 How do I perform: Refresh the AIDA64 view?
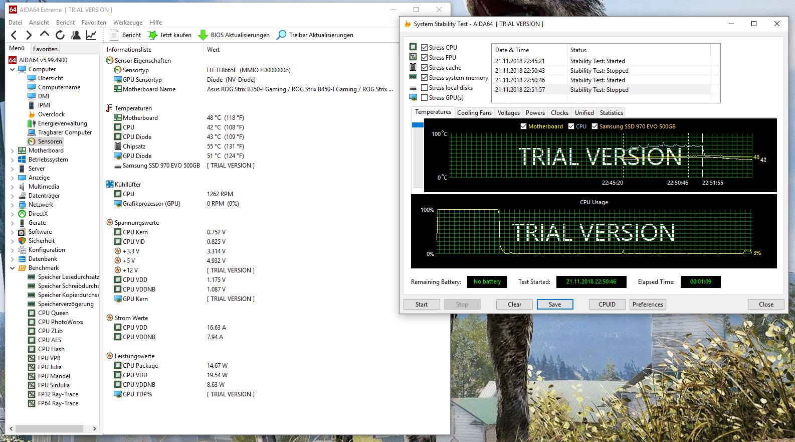click(60, 35)
